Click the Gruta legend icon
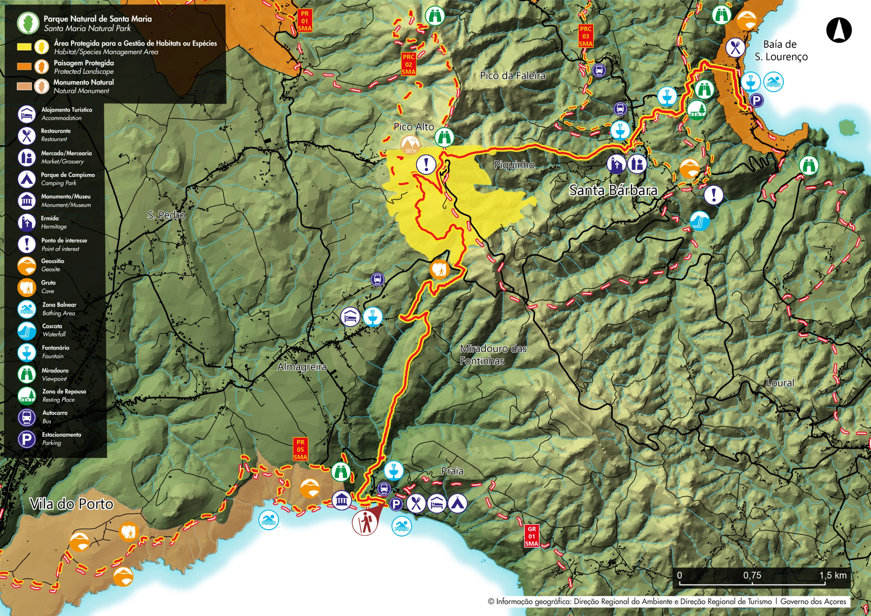The width and height of the screenshot is (871, 616). [27, 287]
